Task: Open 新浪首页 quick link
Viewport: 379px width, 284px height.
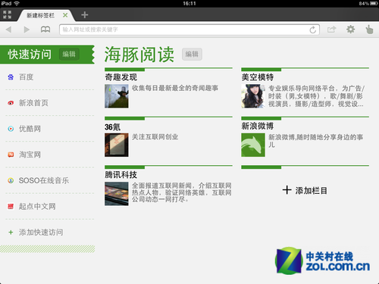Action: 49,103
